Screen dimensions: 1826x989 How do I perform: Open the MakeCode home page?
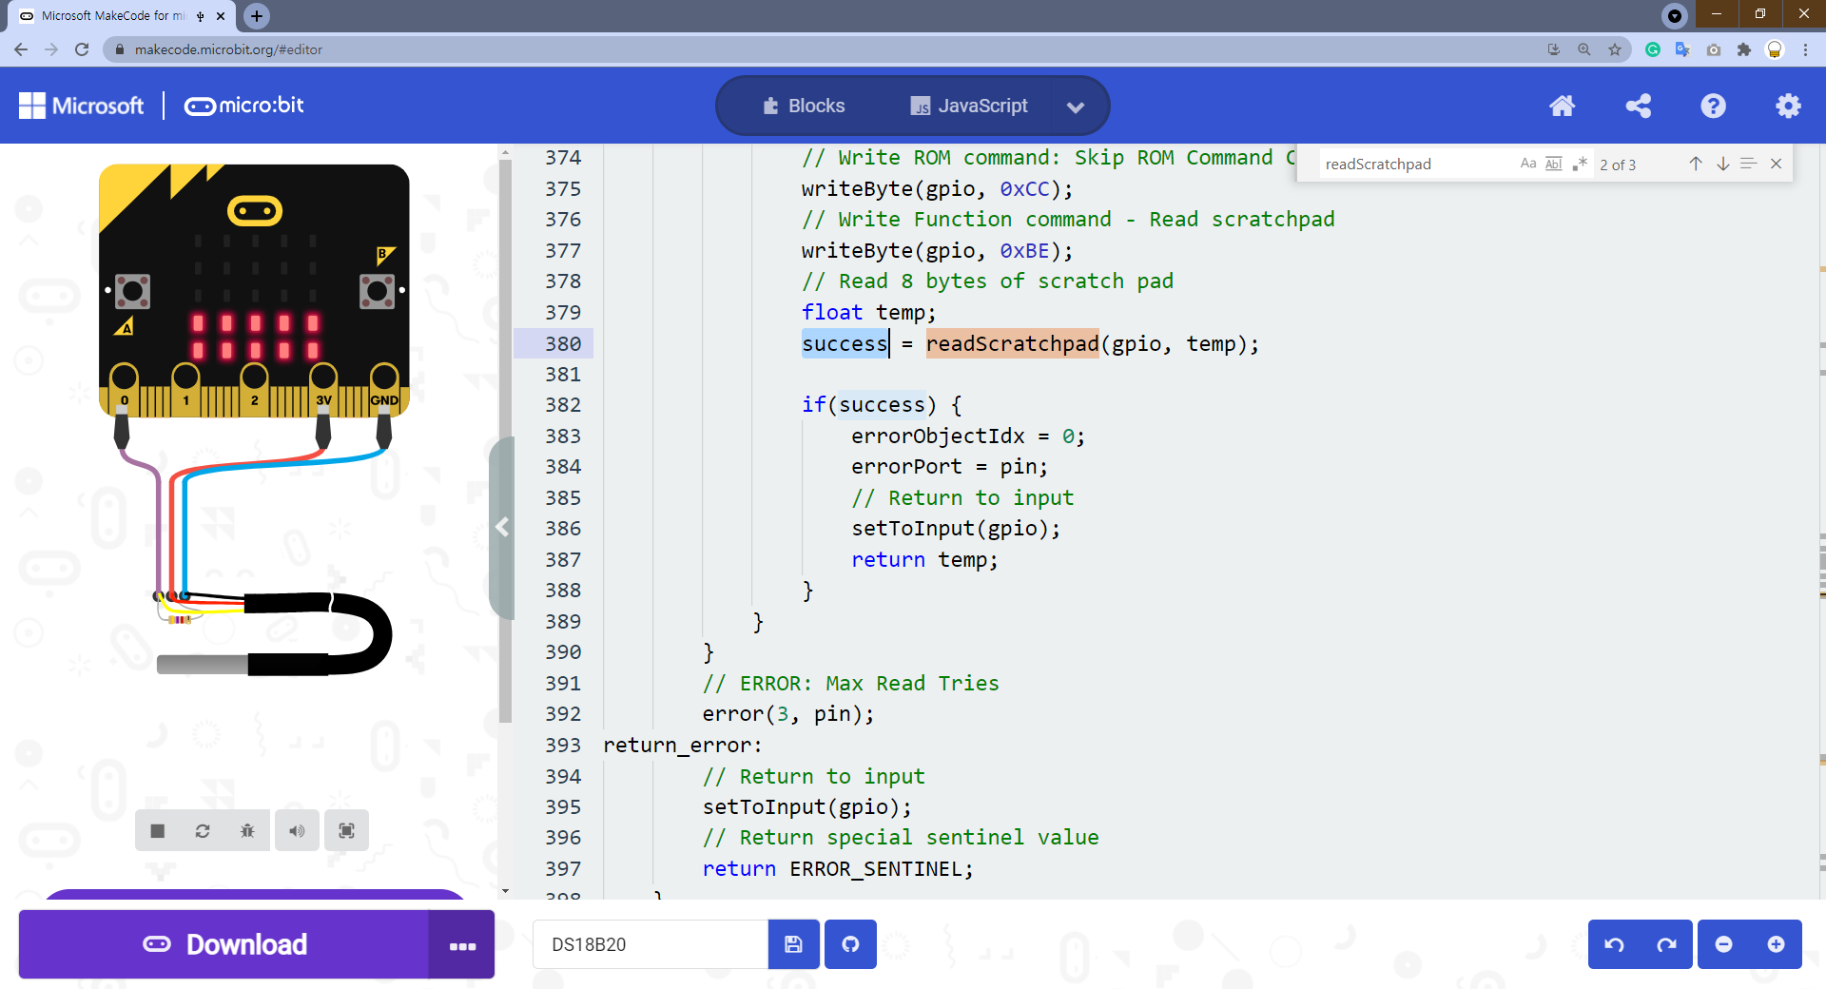(x=1562, y=106)
